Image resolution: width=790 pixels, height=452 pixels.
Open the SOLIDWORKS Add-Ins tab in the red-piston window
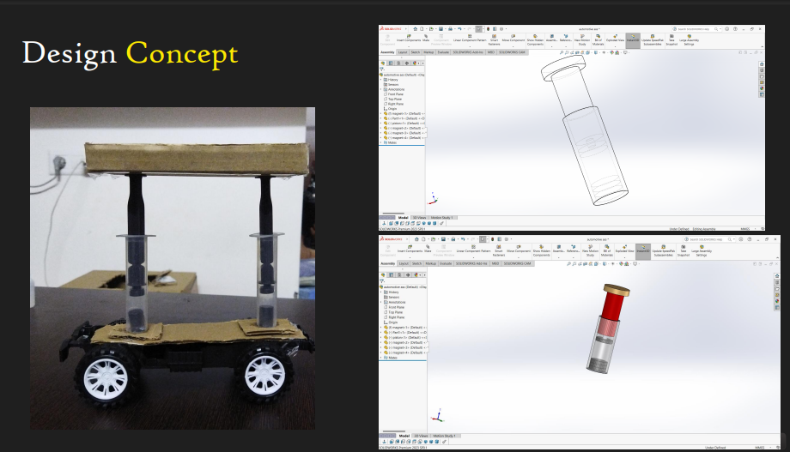471,264
